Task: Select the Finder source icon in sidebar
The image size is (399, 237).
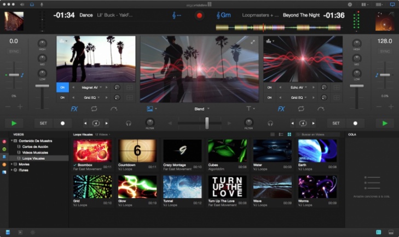Action: click(4, 172)
